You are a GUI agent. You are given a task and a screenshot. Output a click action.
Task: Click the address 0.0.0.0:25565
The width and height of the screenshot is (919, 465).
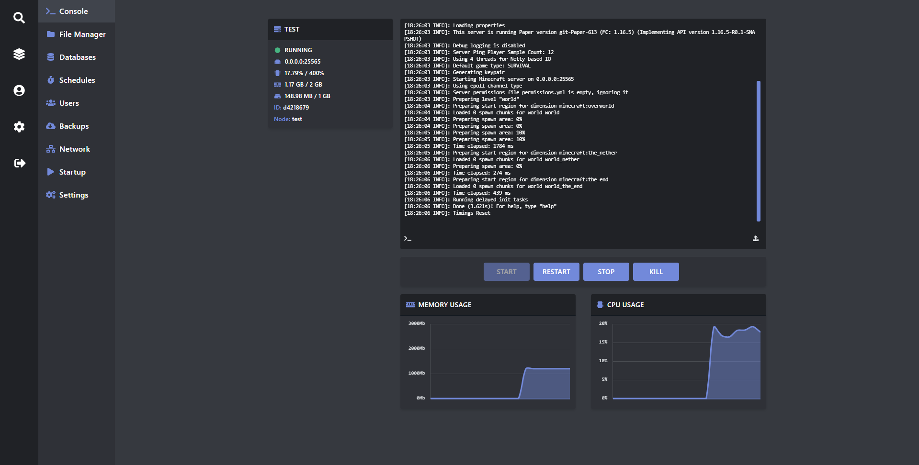[x=303, y=62]
